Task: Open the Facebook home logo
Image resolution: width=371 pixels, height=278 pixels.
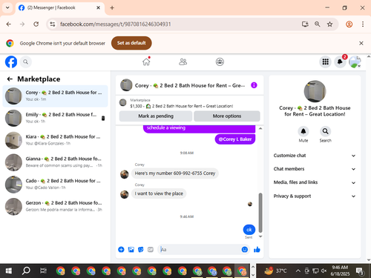Action: coord(11,62)
